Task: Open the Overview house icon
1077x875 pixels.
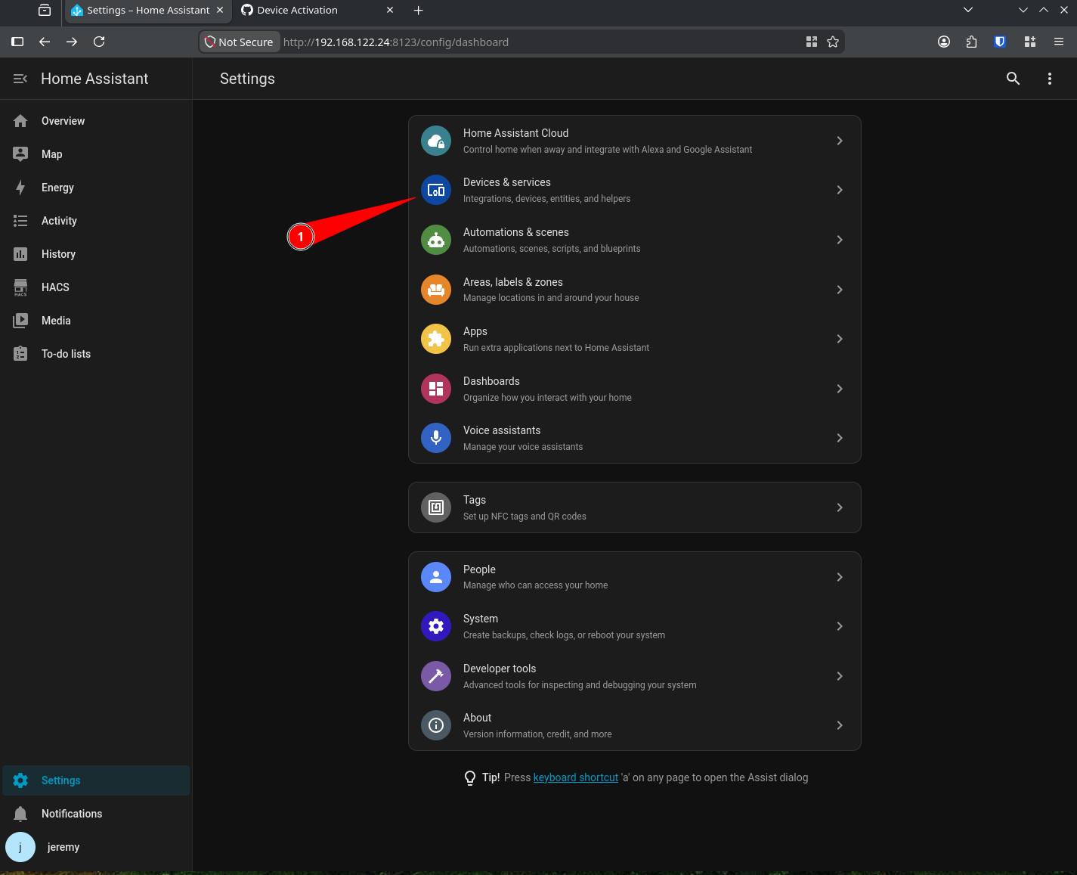Action: coord(20,121)
